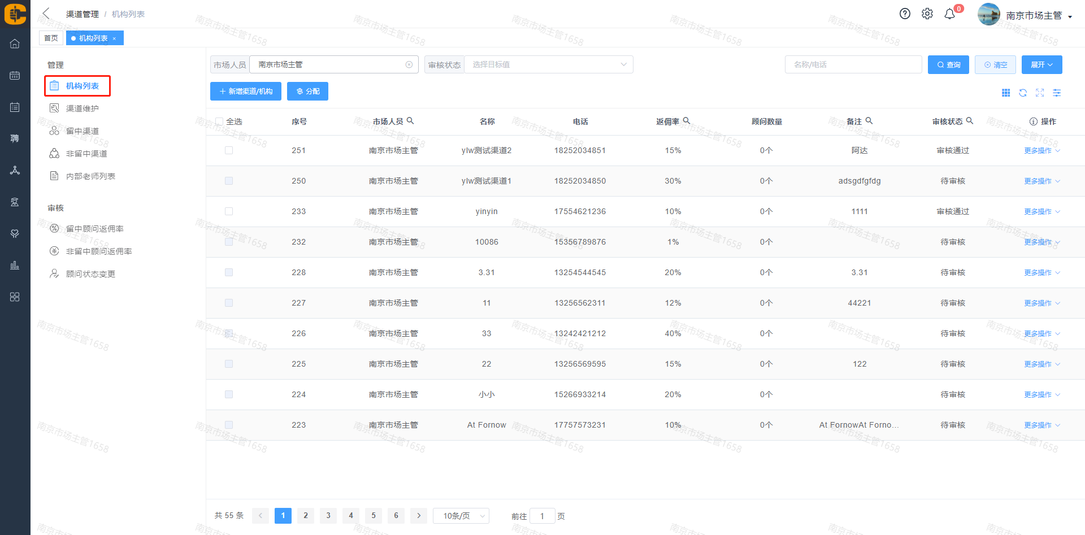Image resolution: width=1085 pixels, height=535 pixels.
Task: Click the back arrow in header
Action: (x=46, y=14)
